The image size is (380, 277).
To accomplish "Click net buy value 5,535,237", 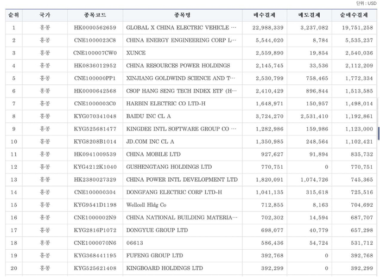I will pyautogui.click(x=359, y=40).
